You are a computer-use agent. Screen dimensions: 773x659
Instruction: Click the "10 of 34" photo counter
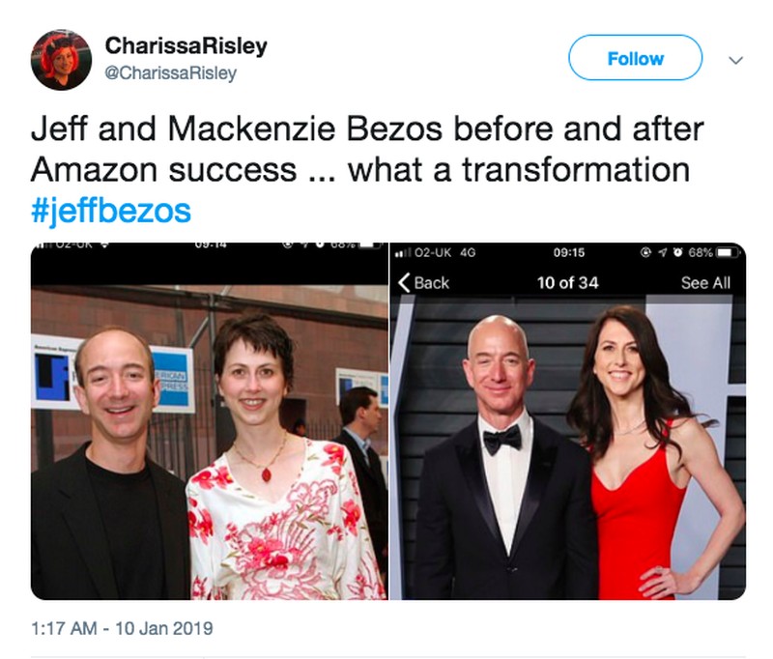[x=567, y=282]
